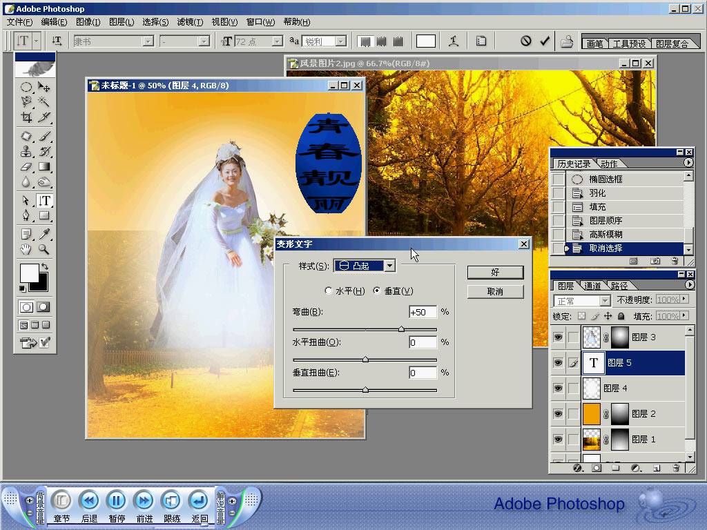Commit text edits with the checkmark icon
707x530 pixels.
[x=545, y=41]
